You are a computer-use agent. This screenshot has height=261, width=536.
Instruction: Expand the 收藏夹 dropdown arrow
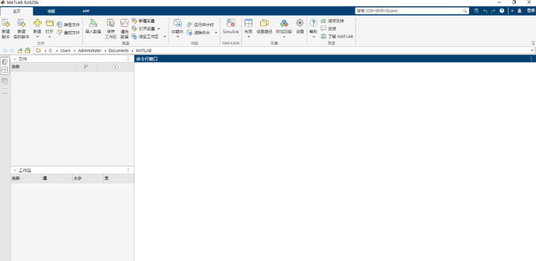177,37
